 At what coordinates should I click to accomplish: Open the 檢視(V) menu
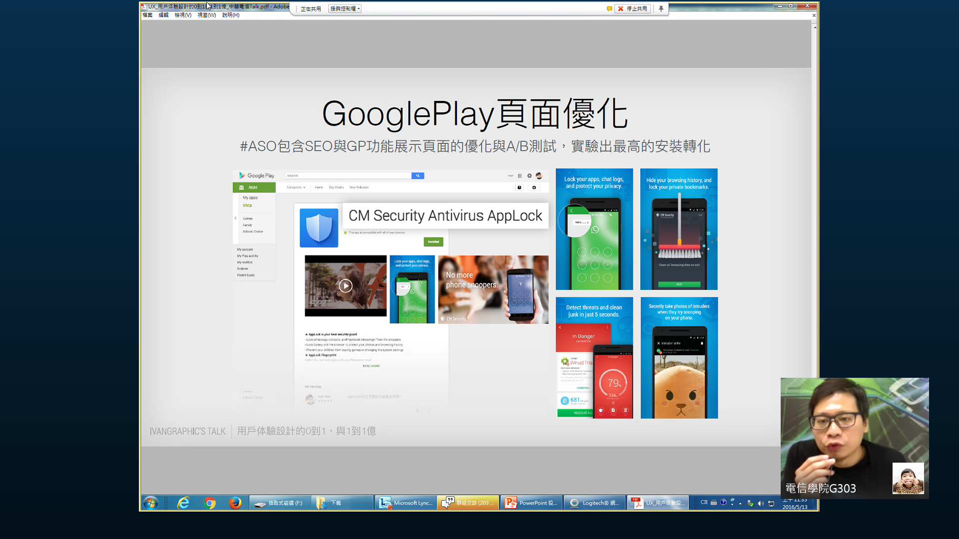tap(183, 15)
